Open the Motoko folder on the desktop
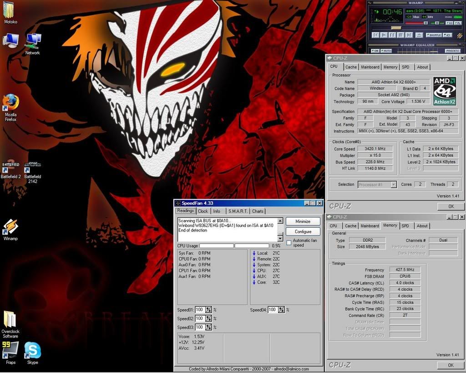This screenshot has width=466, height=373. point(10,13)
